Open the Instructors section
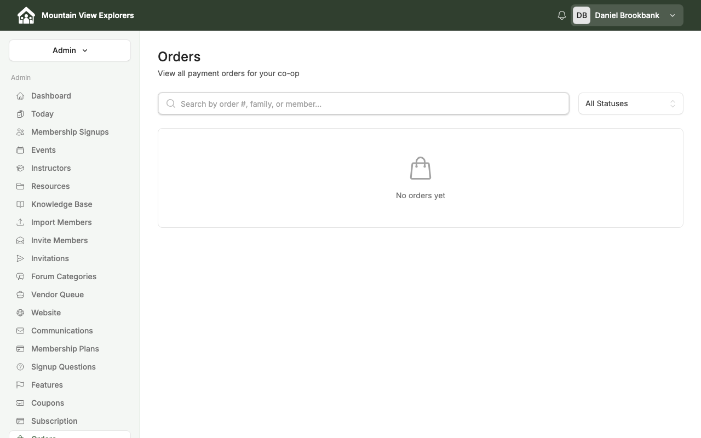This screenshot has width=701, height=438. pos(70,168)
